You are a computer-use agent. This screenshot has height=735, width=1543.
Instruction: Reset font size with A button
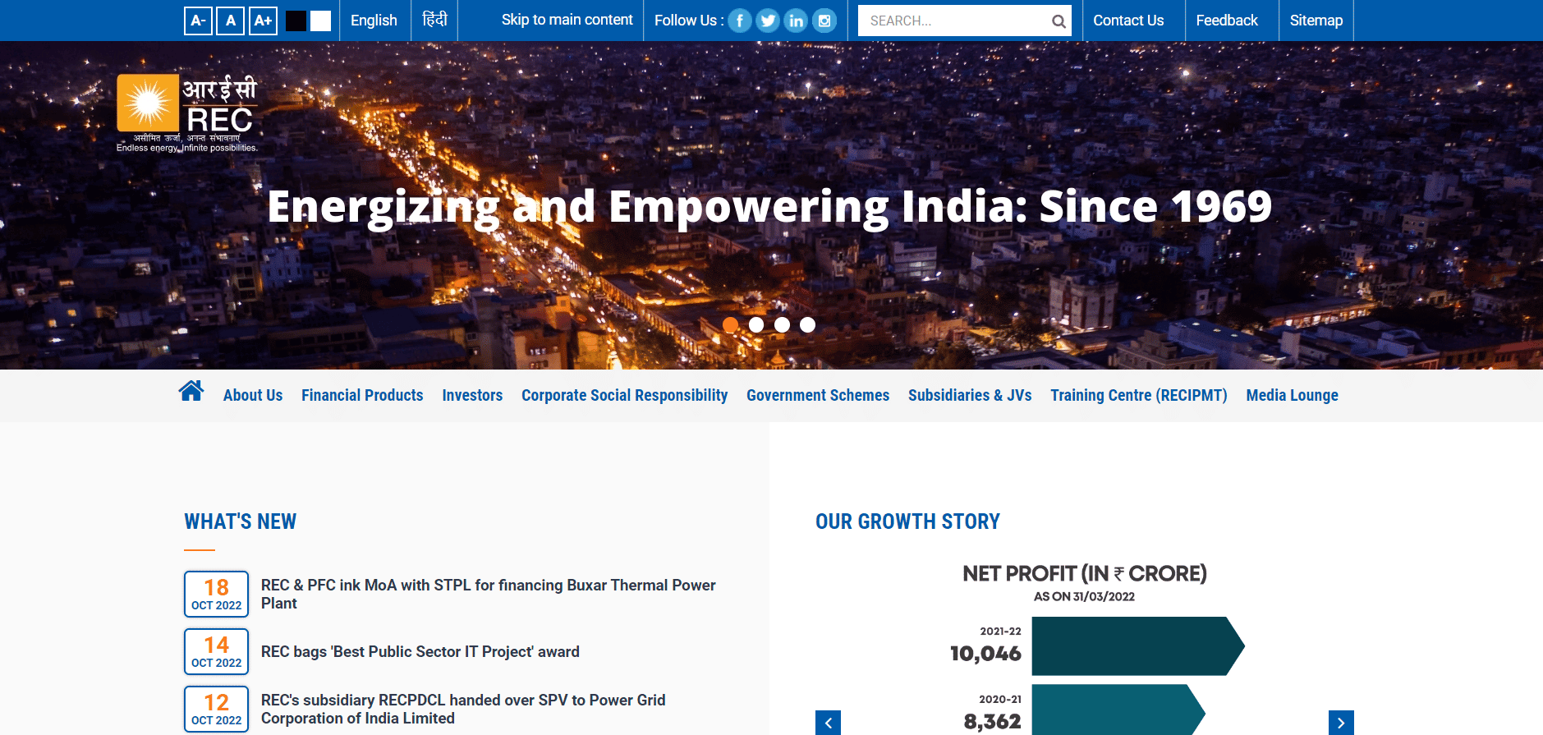(230, 21)
